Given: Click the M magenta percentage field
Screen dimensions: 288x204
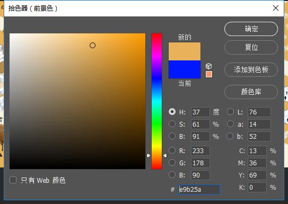Looking at the screenshot, I should tap(257, 163).
